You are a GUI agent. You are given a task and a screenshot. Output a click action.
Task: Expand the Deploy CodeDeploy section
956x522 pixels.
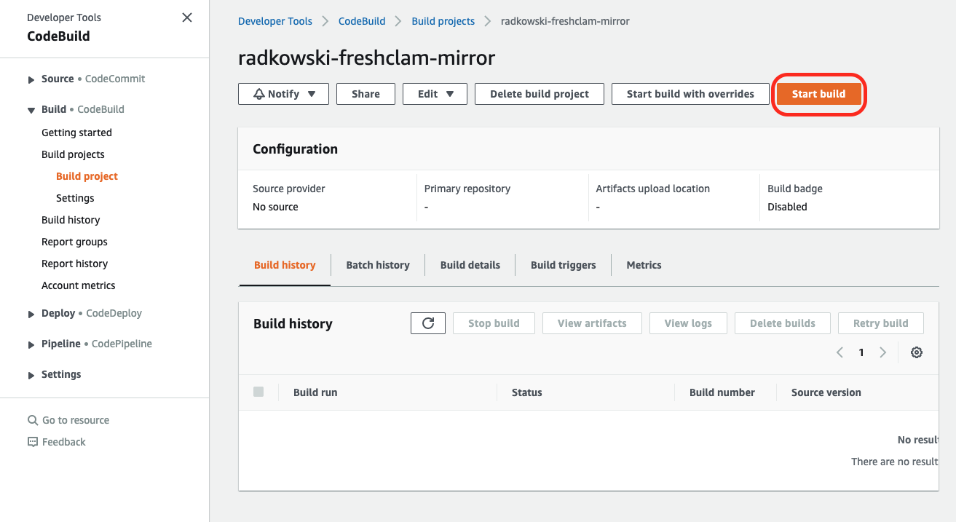31,314
